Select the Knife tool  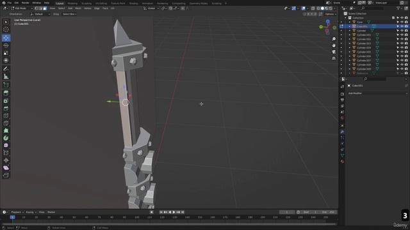pyautogui.click(x=6, y=123)
